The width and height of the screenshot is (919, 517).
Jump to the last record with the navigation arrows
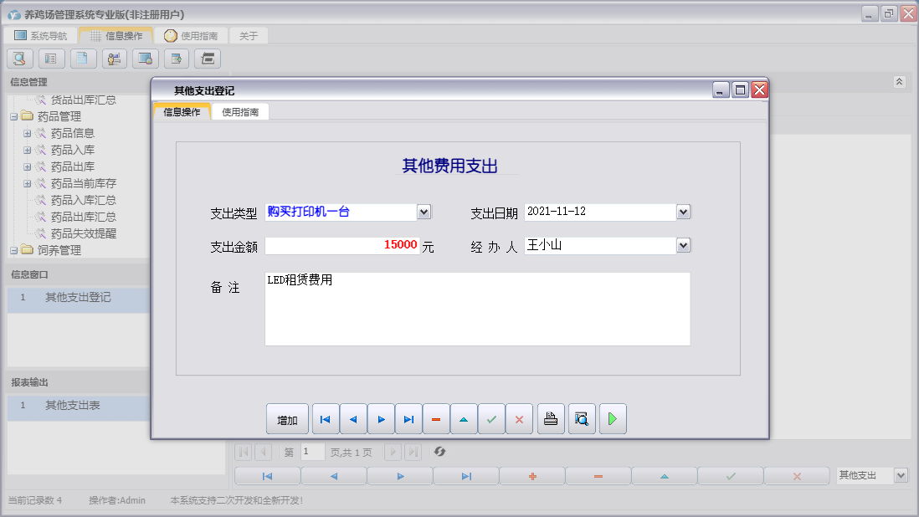408,418
